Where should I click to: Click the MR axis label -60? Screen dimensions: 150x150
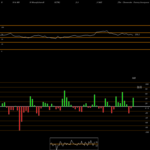coord(146,123)
